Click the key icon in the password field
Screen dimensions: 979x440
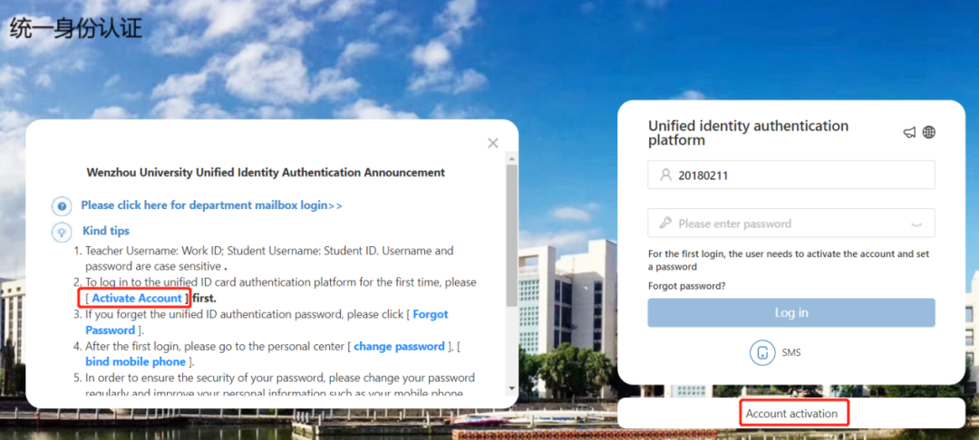665,223
